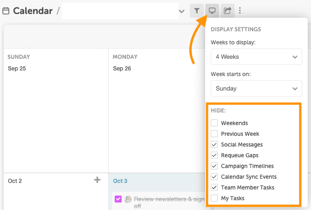Image resolution: width=311 pixels, height=210 pixels.
Task: Open the Weeks to display dropdown
Action: click(x=256, y=57)
